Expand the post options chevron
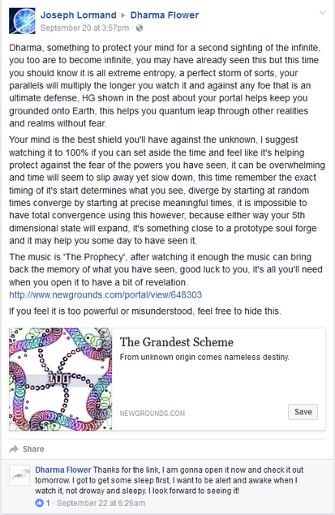The width and height of the screenshot is (335, 515). tap(323, 13)
